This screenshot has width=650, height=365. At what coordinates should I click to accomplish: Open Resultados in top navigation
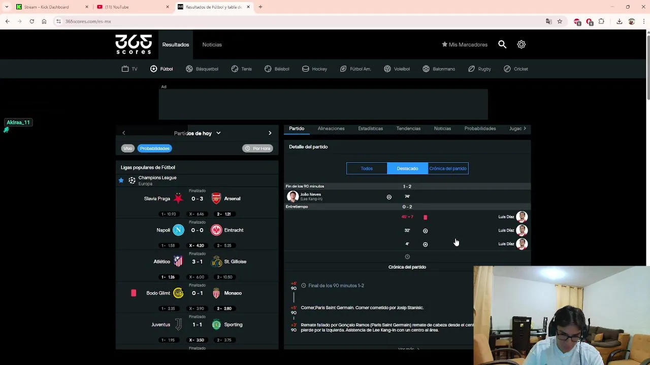pyautogui.click(x=176, y=45)
